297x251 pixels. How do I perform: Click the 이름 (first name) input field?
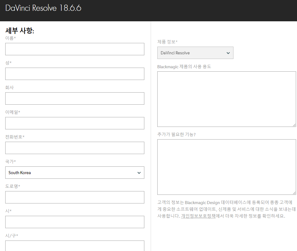(75, 49)
